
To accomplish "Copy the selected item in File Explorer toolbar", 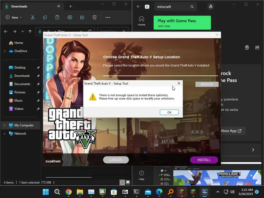I will click(45, 17).
